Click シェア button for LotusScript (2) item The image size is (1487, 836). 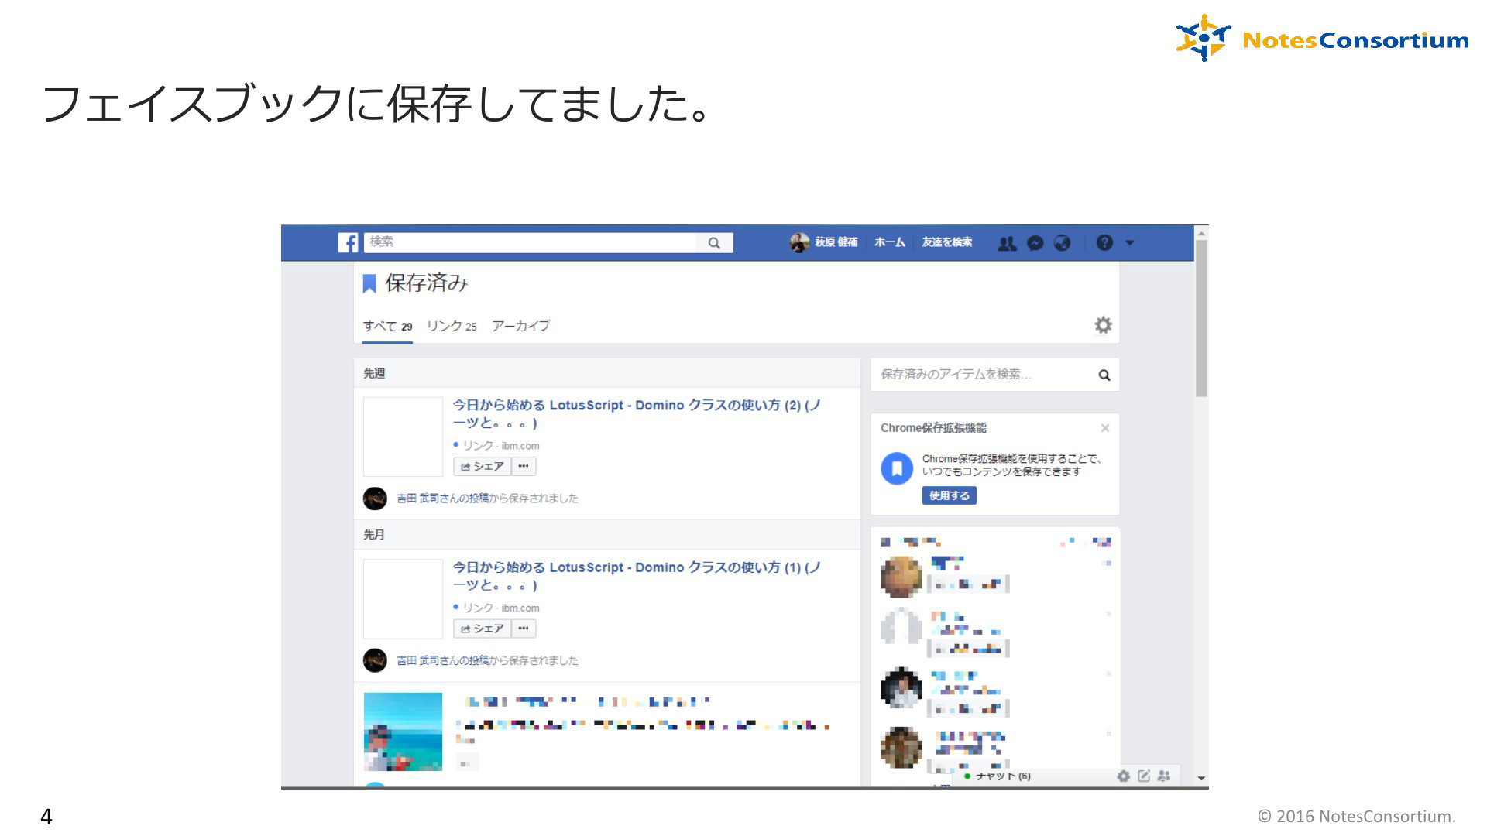[x=483, y=466]
